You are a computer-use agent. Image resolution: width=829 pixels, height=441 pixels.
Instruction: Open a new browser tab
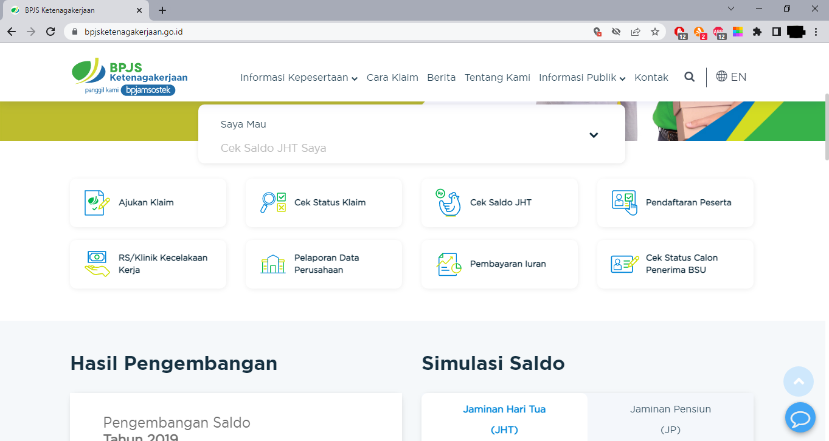(162, 10)
